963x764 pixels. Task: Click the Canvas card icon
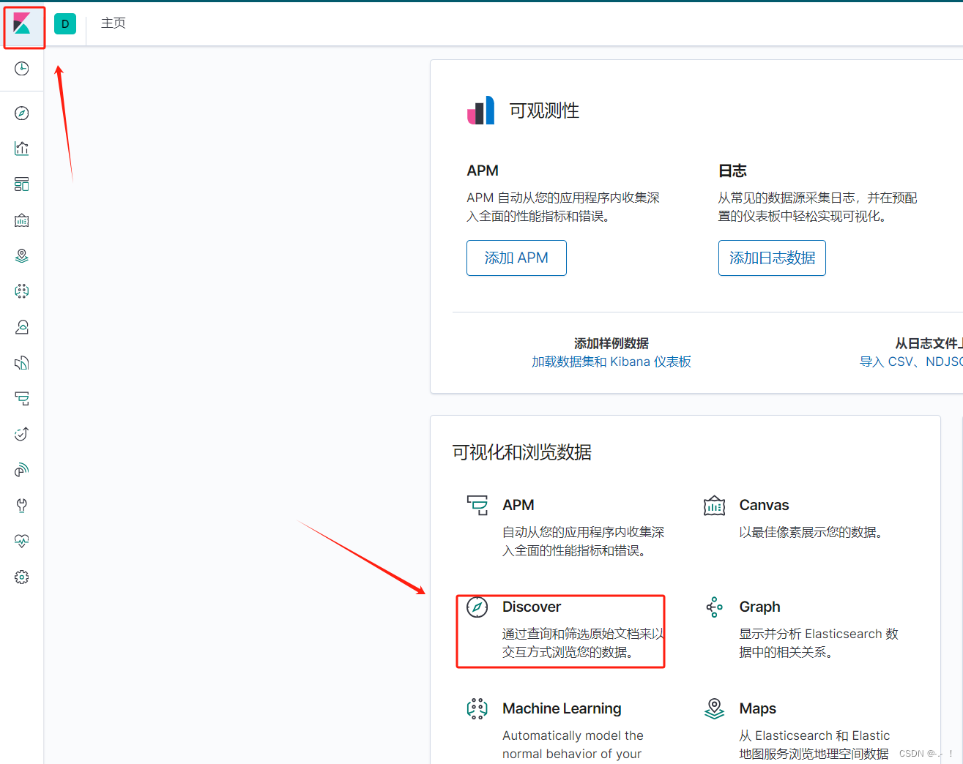tap(714, 505)
